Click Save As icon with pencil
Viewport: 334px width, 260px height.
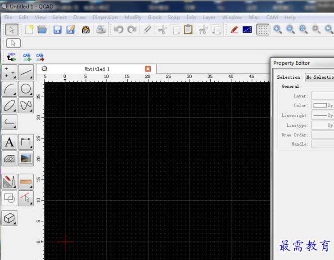71,30
